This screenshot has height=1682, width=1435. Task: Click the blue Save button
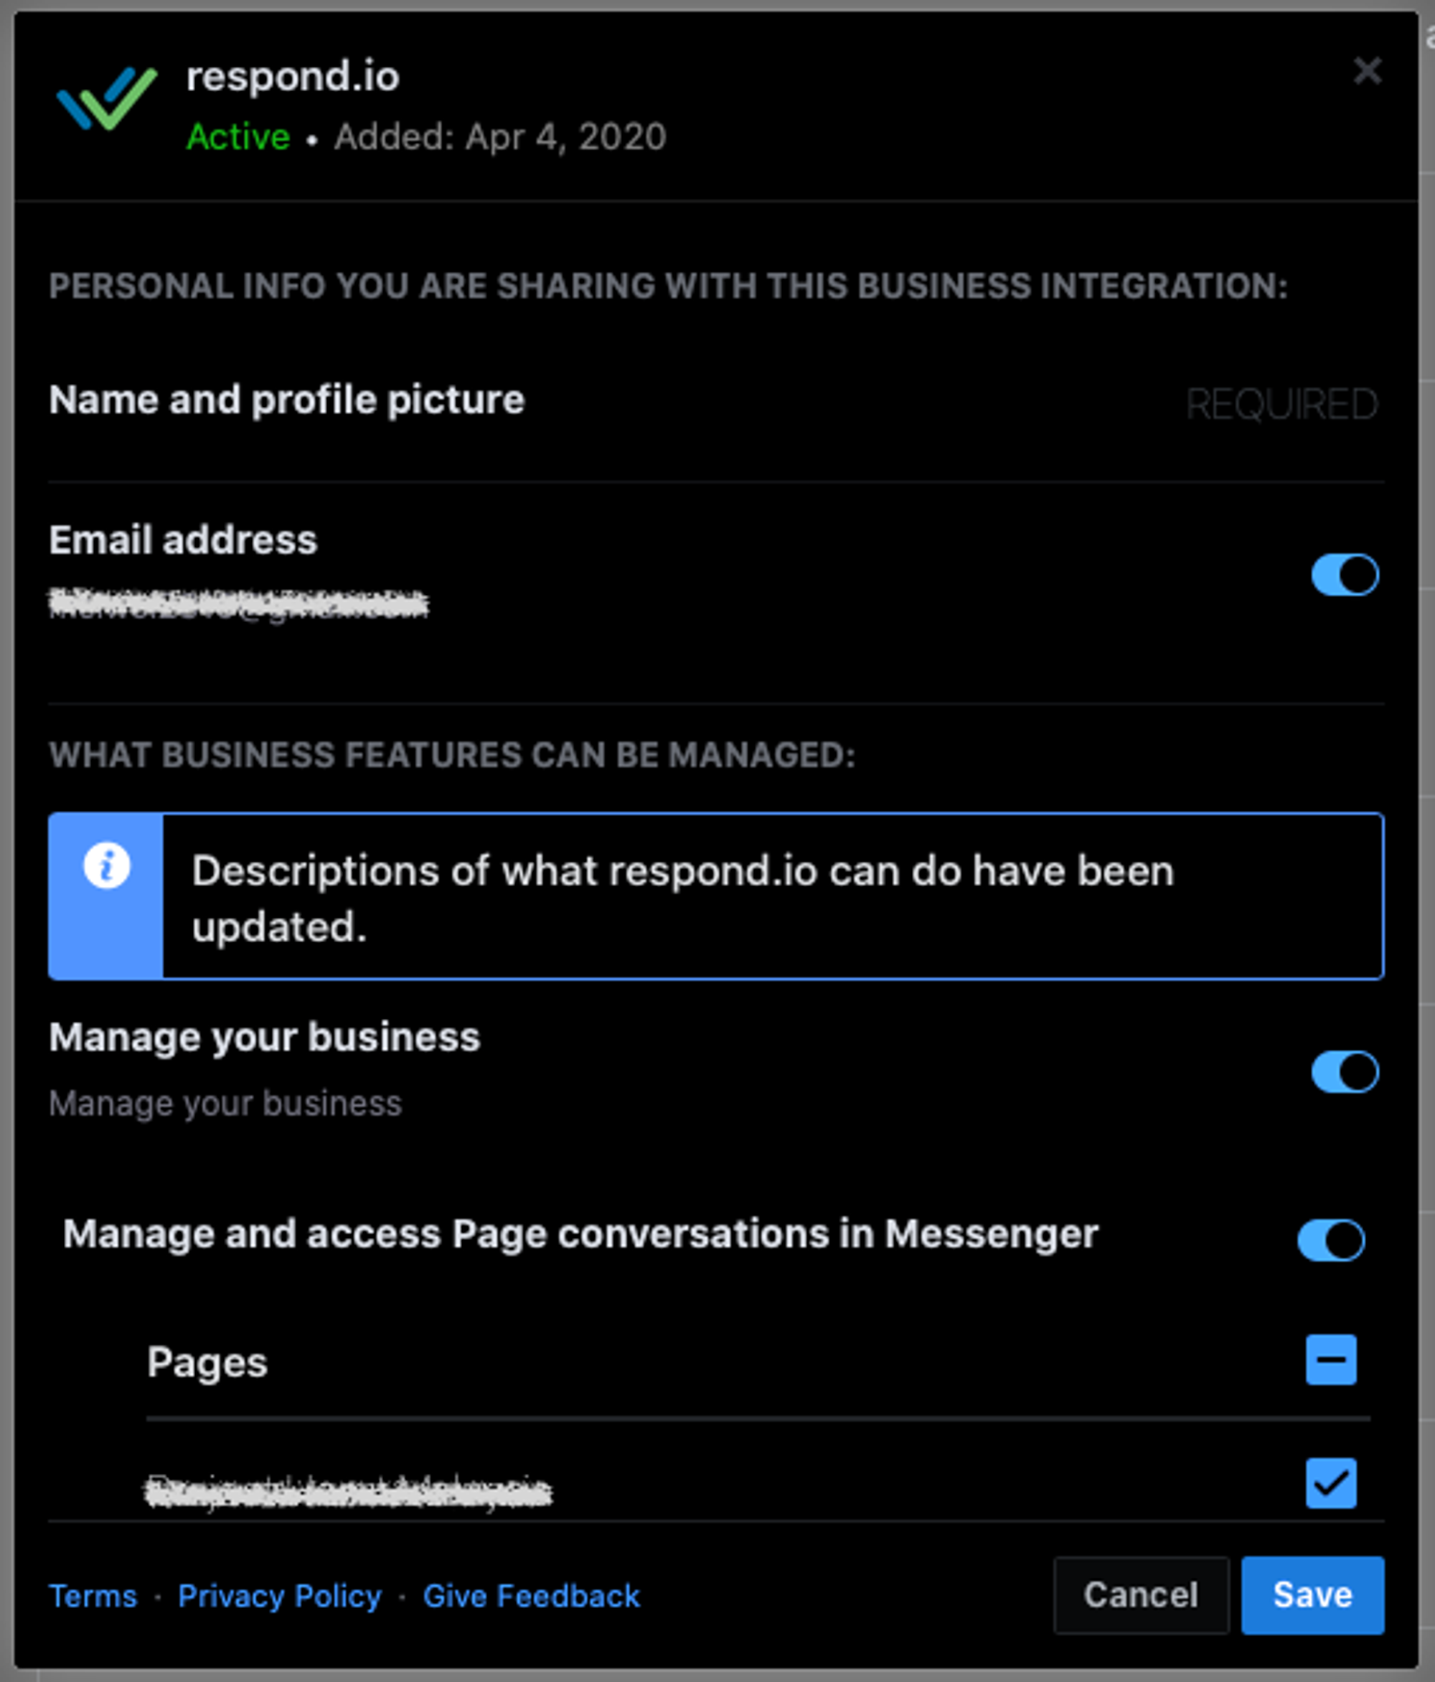pyautogui.click(x=1312, y=1594)
